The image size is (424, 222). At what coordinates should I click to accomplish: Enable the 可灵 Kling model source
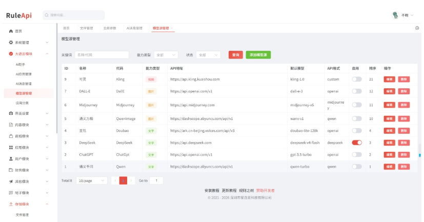point(357,79)
